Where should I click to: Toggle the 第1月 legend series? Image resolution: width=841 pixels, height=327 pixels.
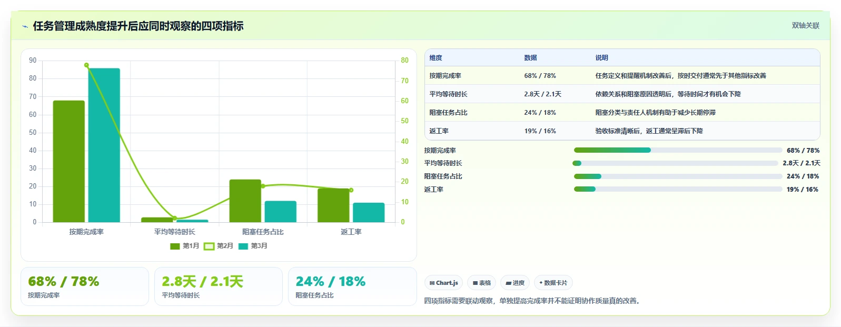(x=185, y=246)
